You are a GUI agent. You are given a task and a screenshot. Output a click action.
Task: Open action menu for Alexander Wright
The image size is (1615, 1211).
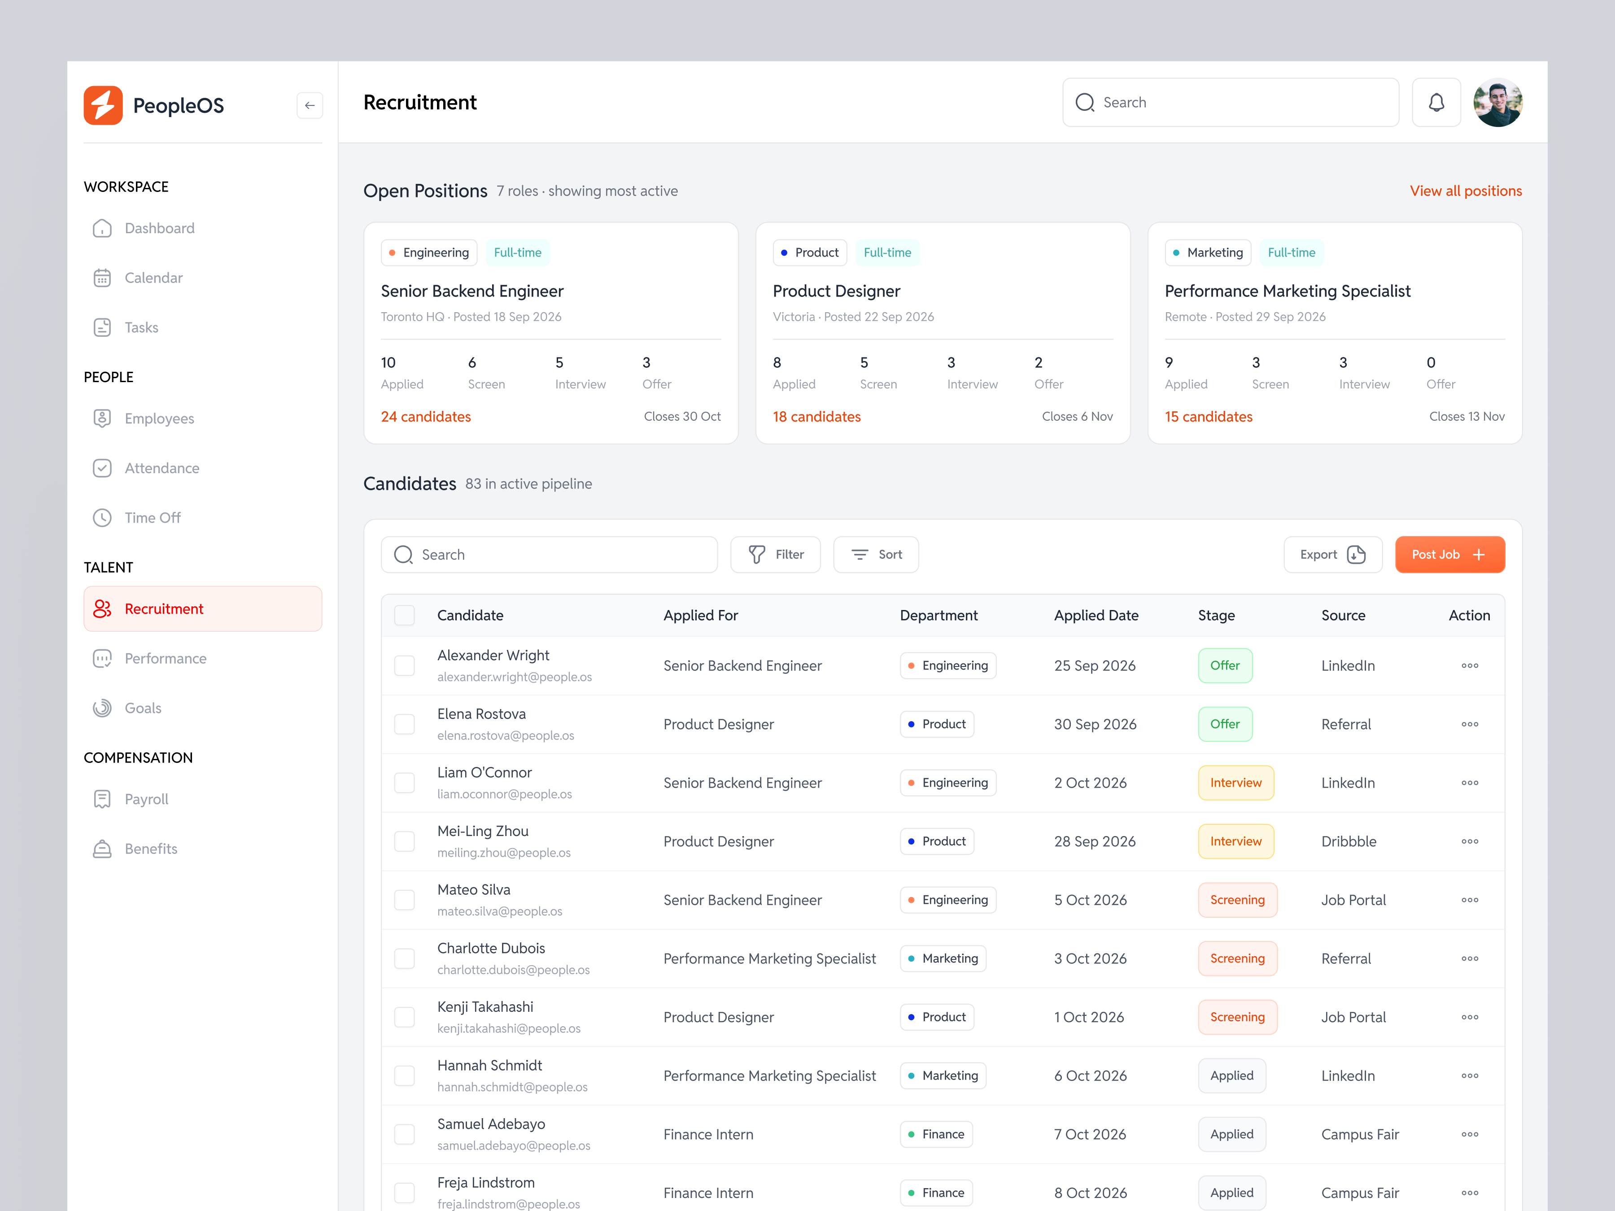click(1469, 666)
